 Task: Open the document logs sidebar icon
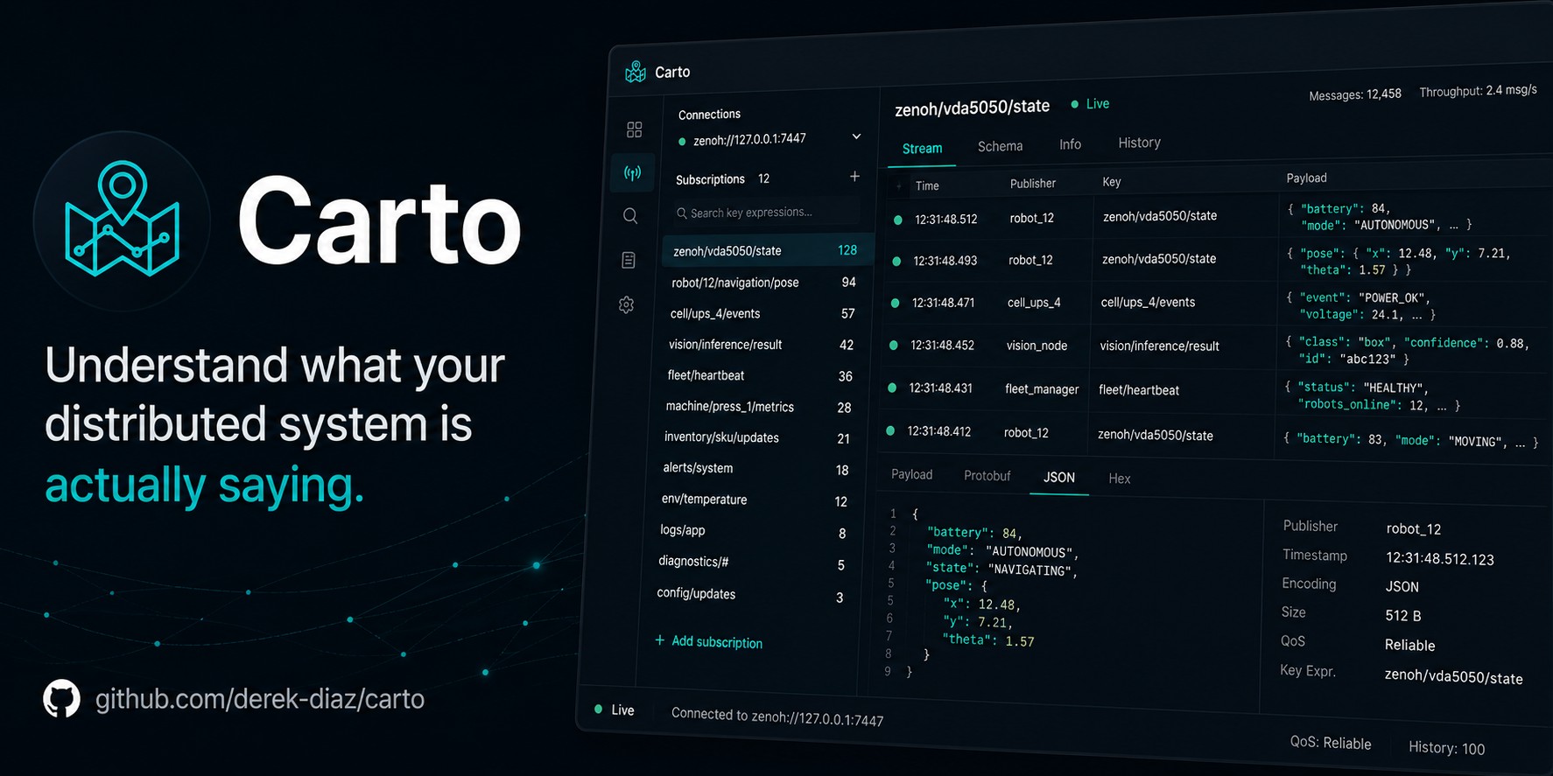(x=629, y=260)
